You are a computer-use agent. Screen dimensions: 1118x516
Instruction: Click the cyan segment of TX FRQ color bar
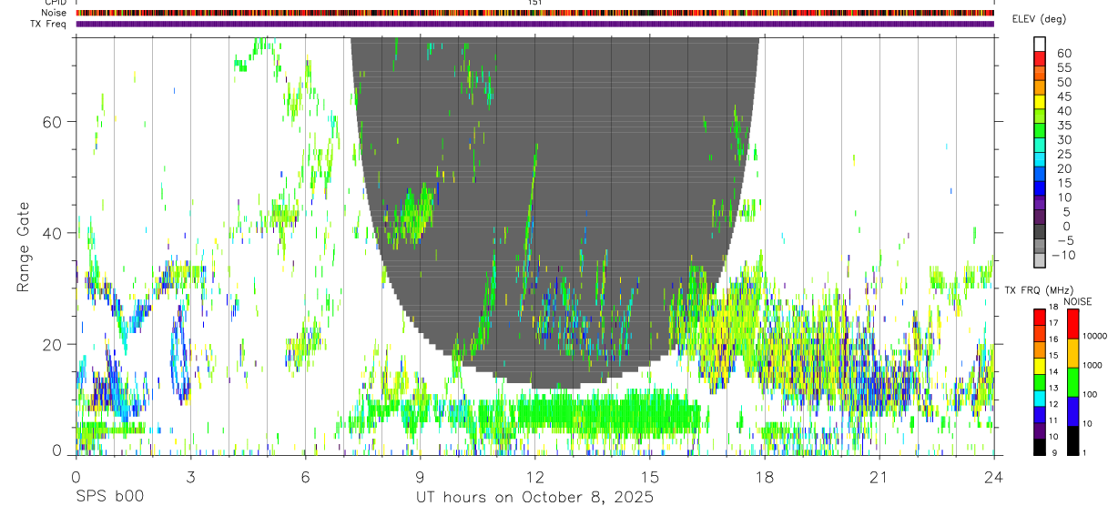(x=1040, y=399)
